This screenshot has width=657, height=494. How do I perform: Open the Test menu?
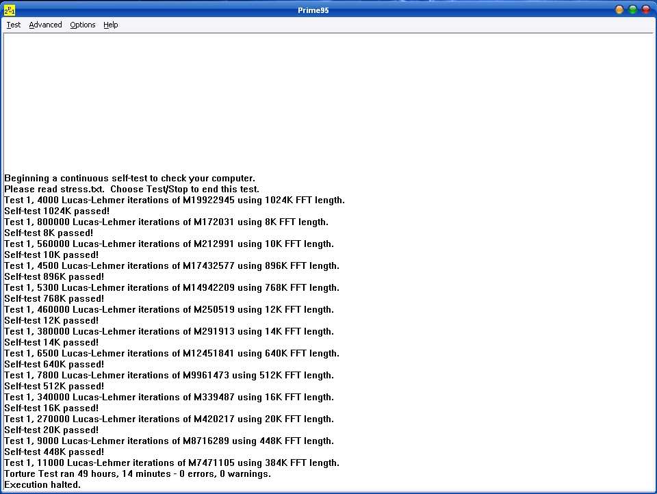[14, 25]
